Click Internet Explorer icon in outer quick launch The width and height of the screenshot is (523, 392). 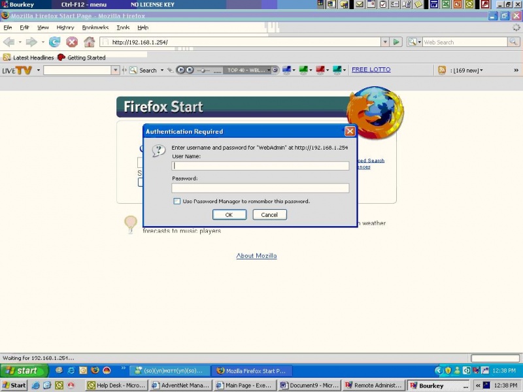(35, 385)
